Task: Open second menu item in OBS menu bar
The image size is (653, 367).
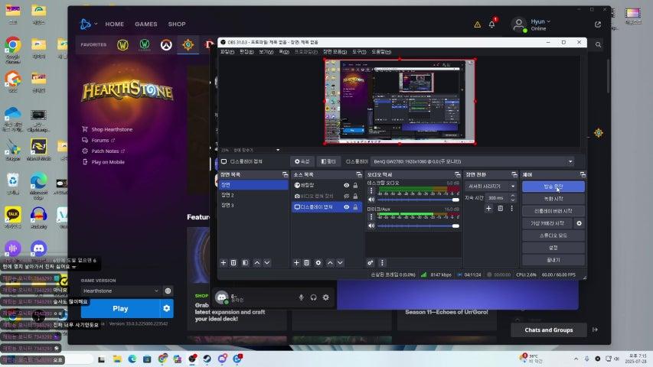Action: pyautogui.click(x=247, y=52)
